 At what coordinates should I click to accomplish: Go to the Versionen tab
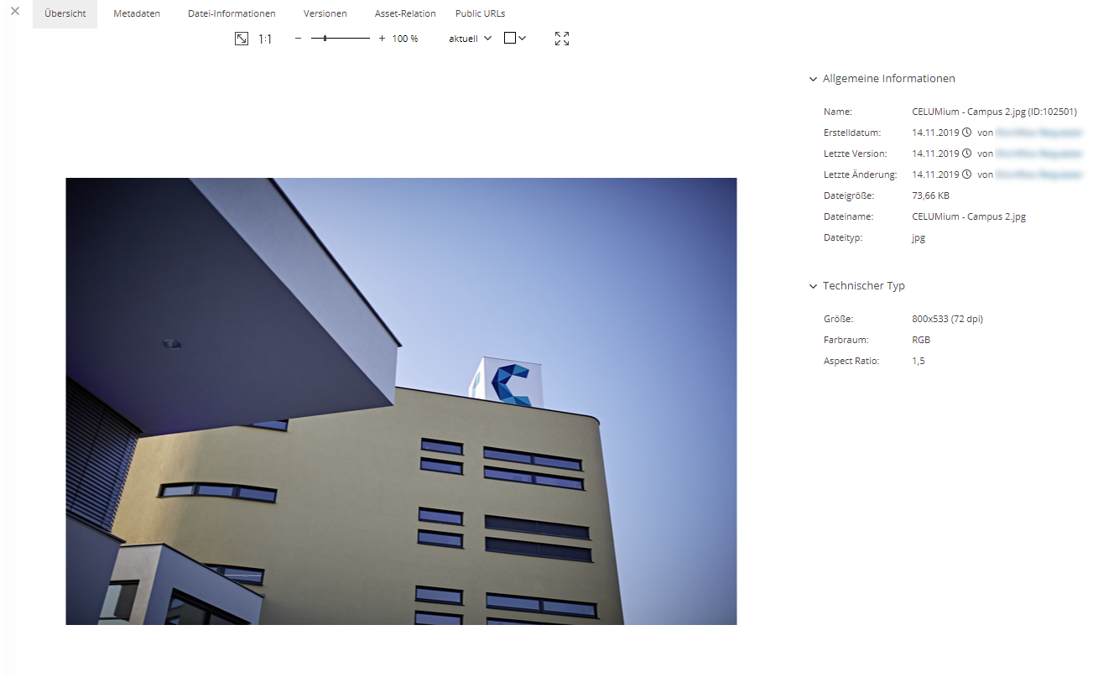coord(325,13)
